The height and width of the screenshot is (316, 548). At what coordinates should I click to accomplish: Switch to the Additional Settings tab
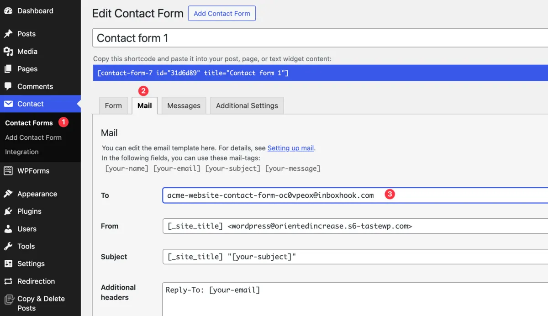(x=247, y=105)
